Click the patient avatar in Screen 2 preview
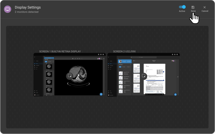This screenshot has width=215, height=134. tap(120, 61)
